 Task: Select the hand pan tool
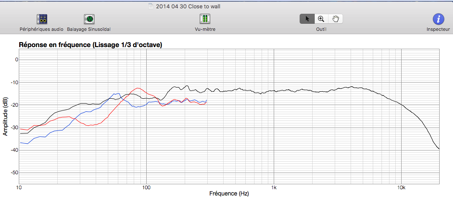(x=336, y=19)
